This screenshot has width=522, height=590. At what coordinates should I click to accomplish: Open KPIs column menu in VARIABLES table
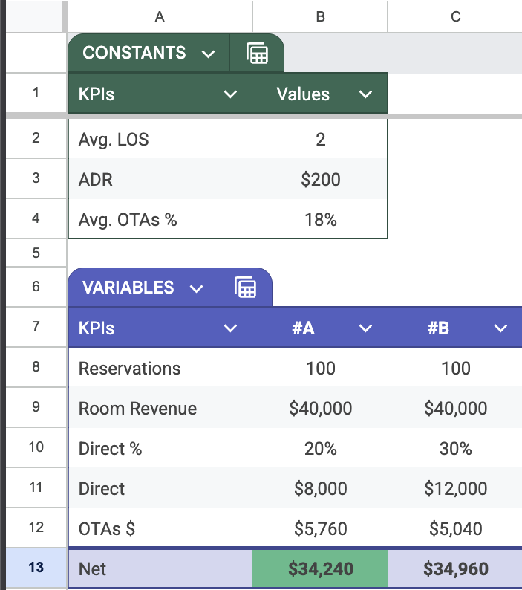click(230, 328)
